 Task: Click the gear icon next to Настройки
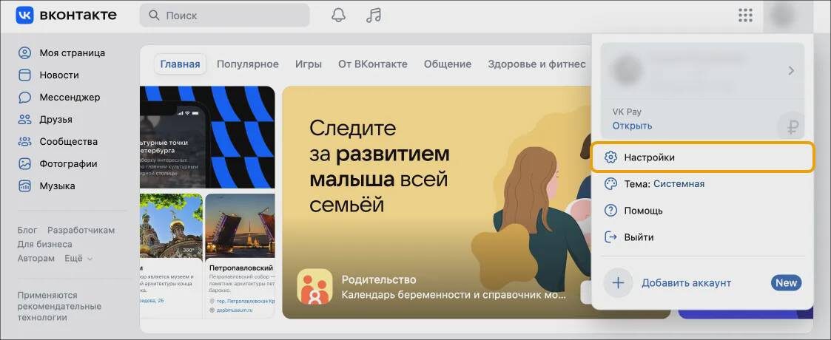[611, 157]
